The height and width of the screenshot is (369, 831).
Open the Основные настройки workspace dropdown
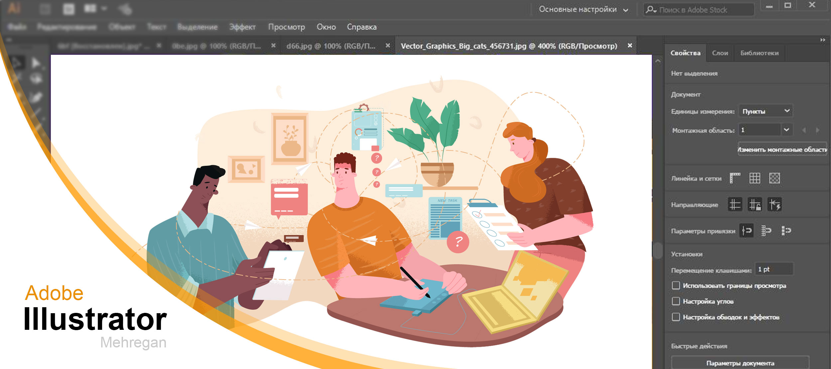click(583, 10)
